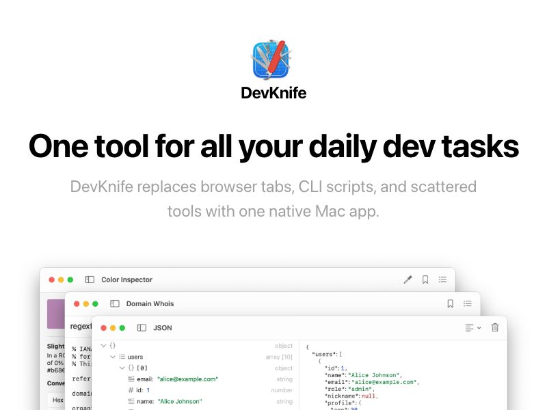547x410 pixels.
Task: Select the Hex tab in Color Inspector
Action: [57, 400]
